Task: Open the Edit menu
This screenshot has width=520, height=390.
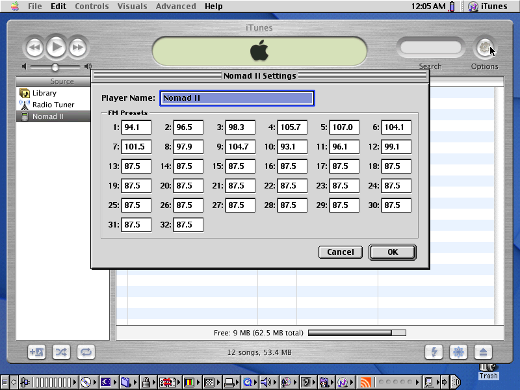Action: (58, 6)
